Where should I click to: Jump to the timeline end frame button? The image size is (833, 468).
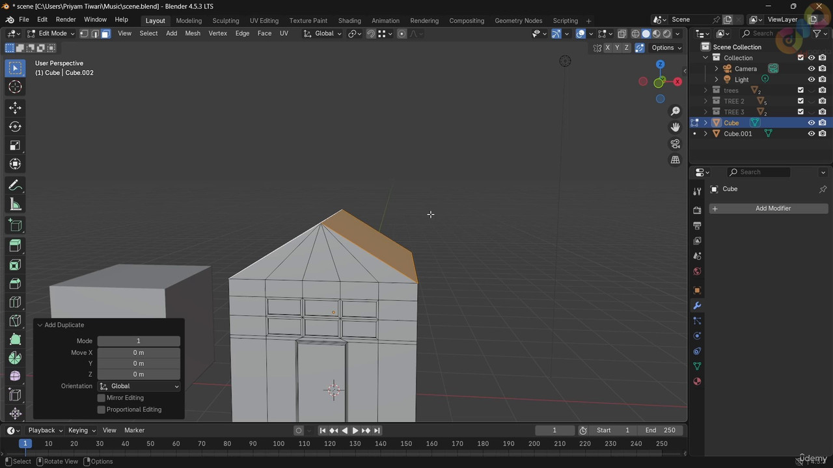click(x=377, y=430)
